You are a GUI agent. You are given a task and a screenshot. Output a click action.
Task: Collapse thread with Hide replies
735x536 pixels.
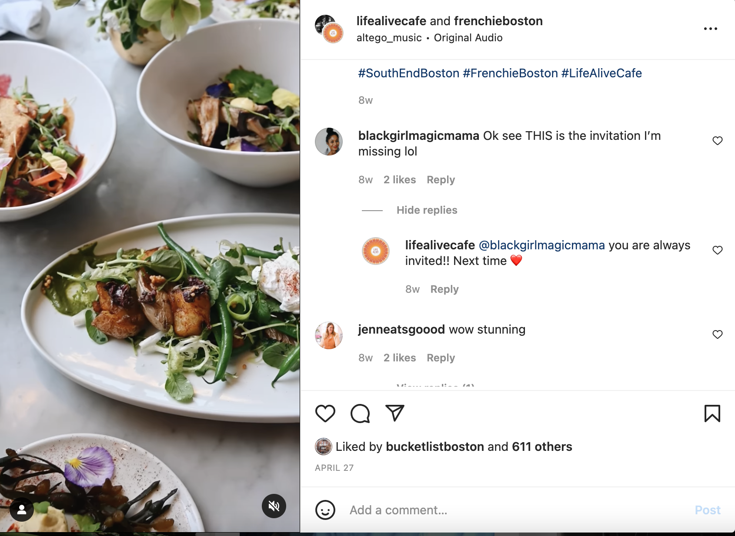[x=427, y=210]
